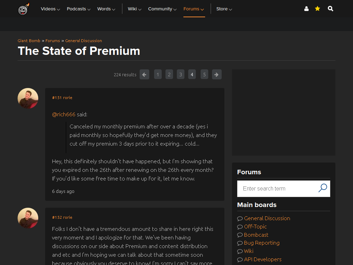The width and height of the screenshot is (353, 265).
Task: Click '224 results' count text
Action: [x=125, y=75]
